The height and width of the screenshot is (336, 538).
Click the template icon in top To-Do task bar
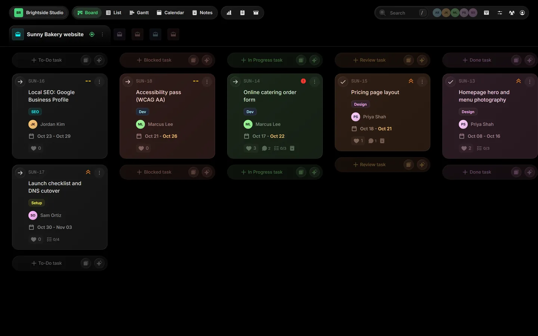coord(86,60)
